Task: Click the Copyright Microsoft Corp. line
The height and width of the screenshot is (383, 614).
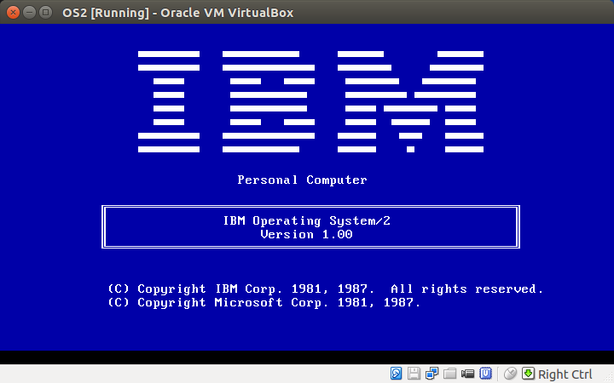Action: [264, 303]
